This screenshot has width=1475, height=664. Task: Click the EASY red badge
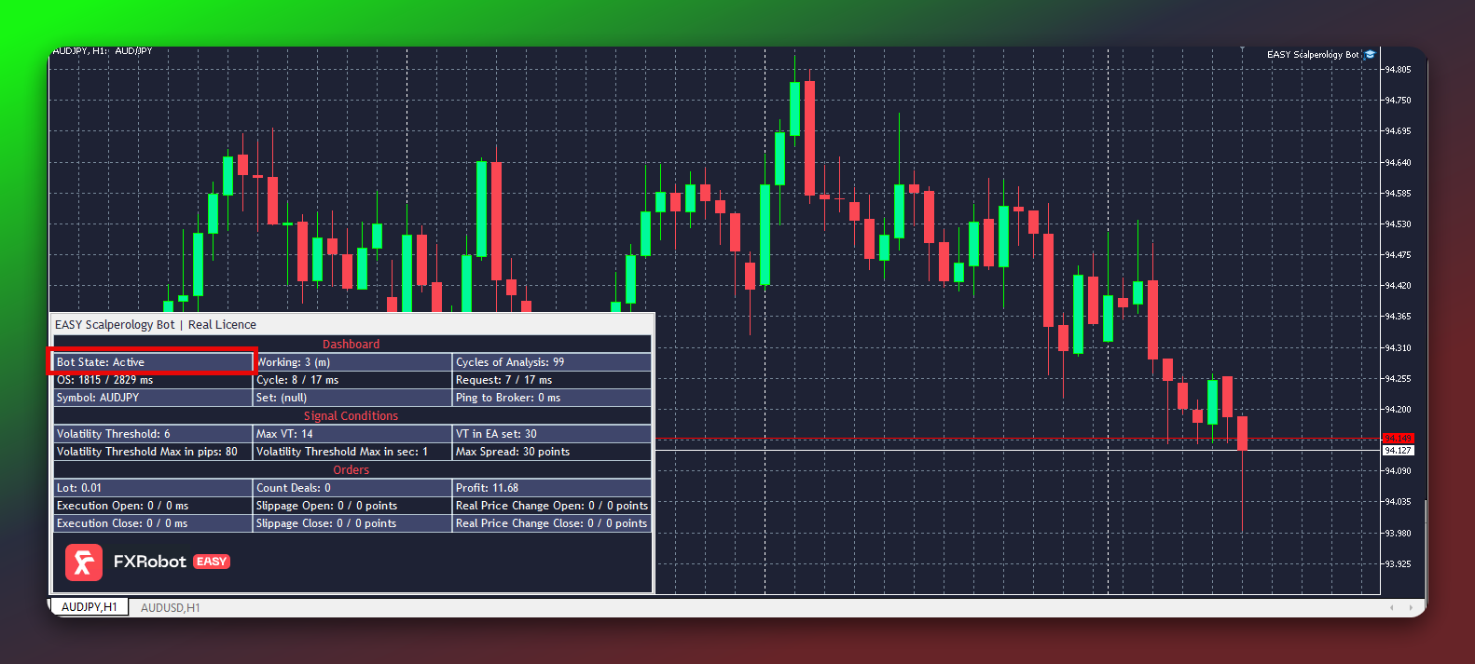point(212,562)
